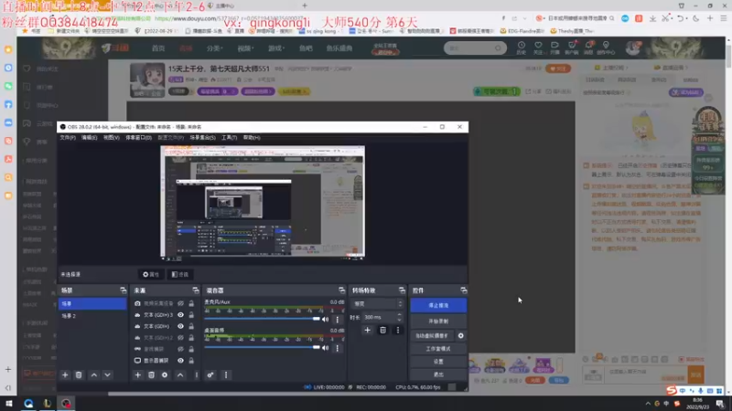Viewport: 732px width, 411px height.
Task: Open OBS settings from controls panel
Action: click(438, 362)
